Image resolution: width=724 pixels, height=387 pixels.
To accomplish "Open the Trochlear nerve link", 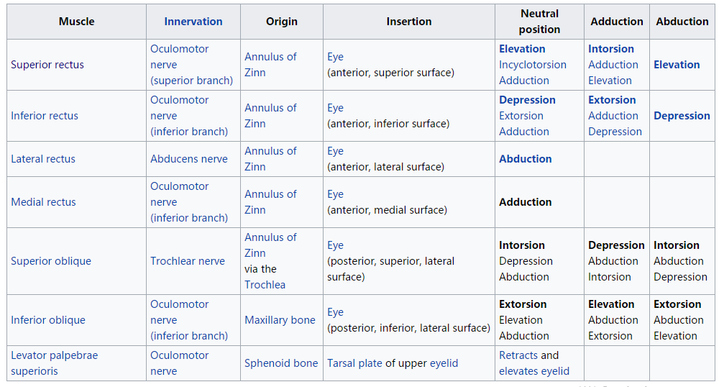I will pyautogui.click(x=187, y=261).
